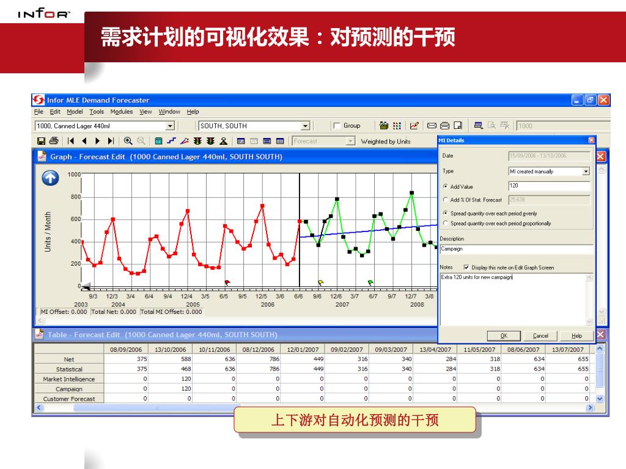Click the yellow flag marker on graph axis

[320, 282]
